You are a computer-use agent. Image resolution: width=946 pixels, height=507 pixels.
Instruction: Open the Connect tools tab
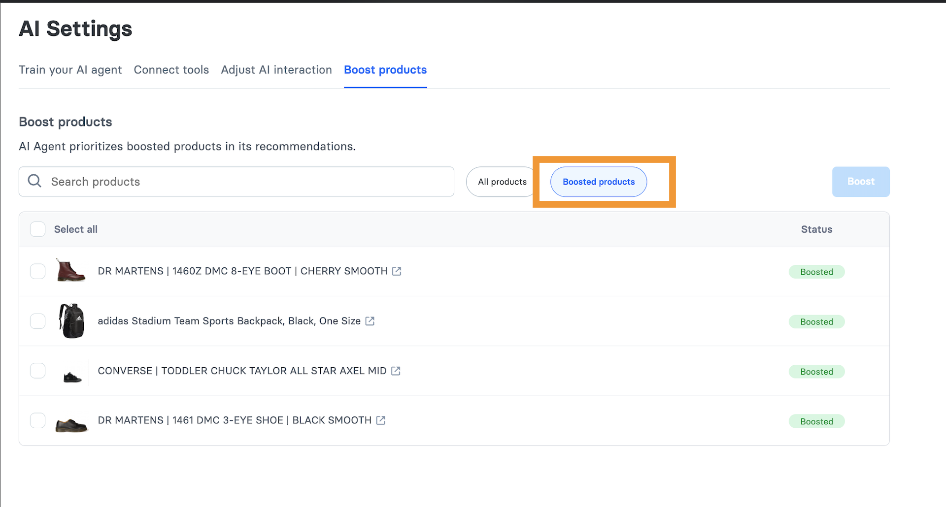(171, 70)
